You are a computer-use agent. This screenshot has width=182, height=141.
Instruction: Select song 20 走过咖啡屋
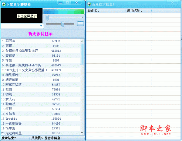(40, 133)
